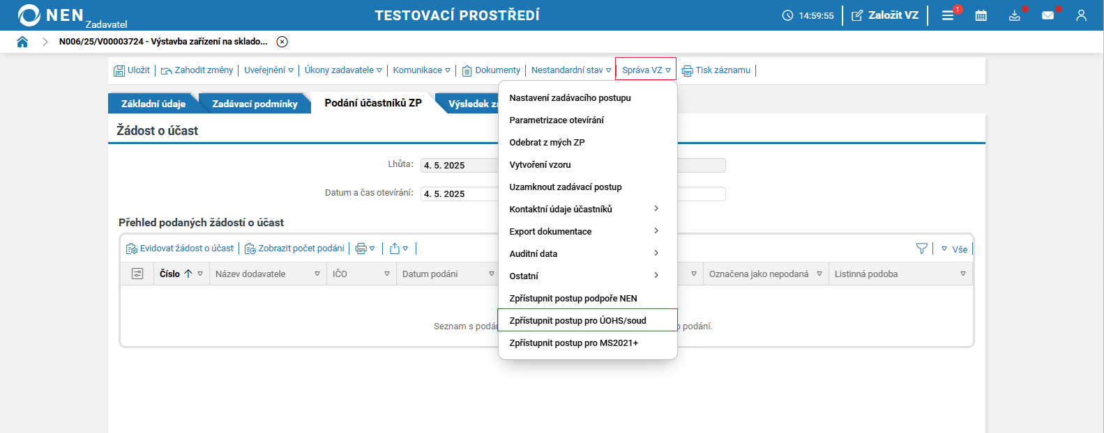The image size is (1104, 433).
Task: Open the home page icon in breadcrumb
Action: point(22,42)
